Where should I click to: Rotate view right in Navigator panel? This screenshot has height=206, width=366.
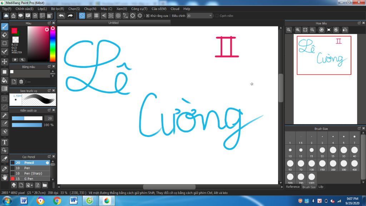(336, 30)
